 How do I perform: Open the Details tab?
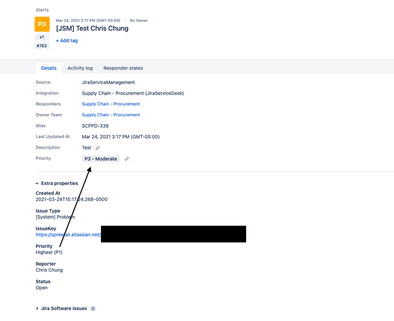(x=49, y=68)
